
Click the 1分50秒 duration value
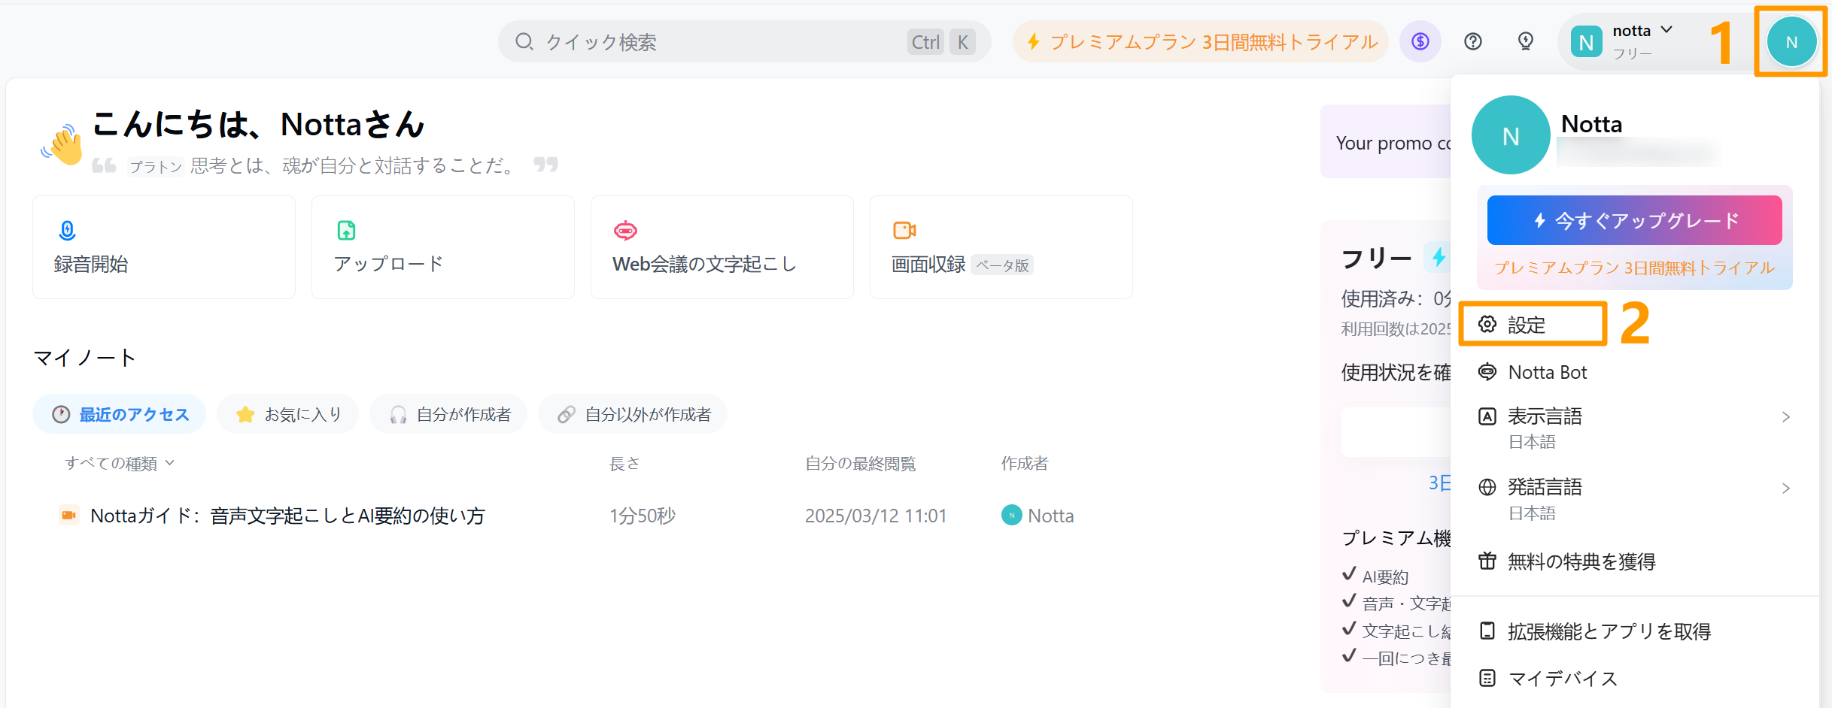click(x=643, y=516)
